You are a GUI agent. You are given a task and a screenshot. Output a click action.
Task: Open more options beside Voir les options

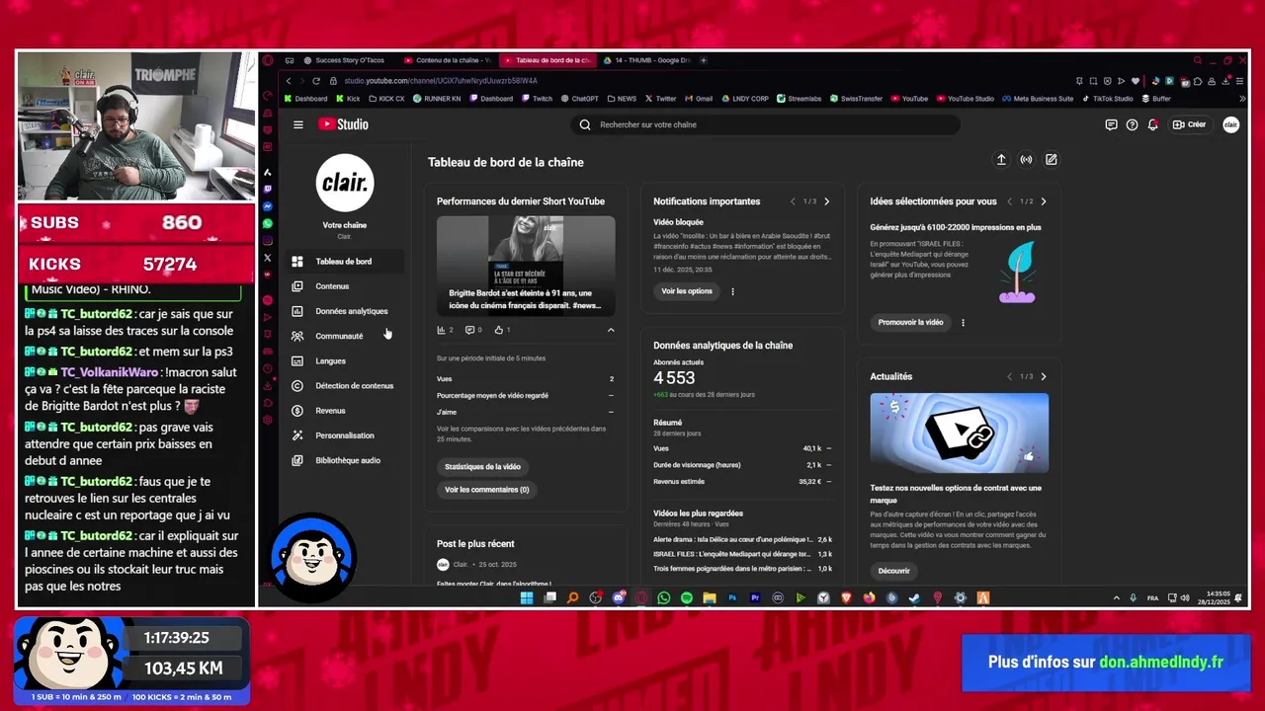tap(732, 291)
